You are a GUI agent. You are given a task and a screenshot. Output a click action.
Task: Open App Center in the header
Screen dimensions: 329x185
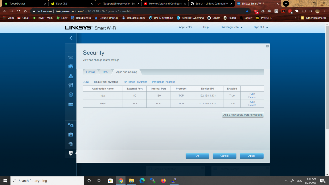[x=186, y=27]
